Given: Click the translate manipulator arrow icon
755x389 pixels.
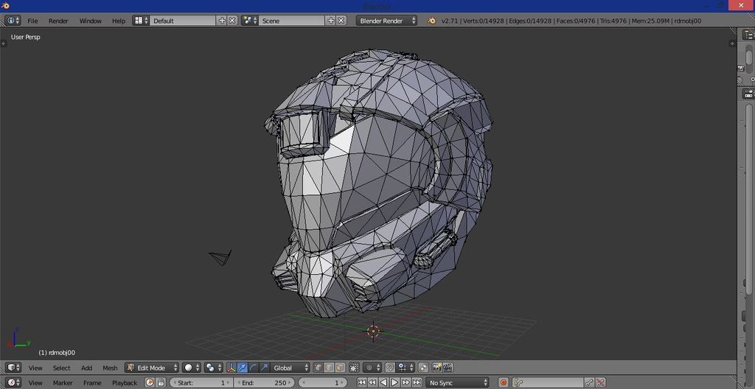Looking at the screenshot, I should [243, 368].
